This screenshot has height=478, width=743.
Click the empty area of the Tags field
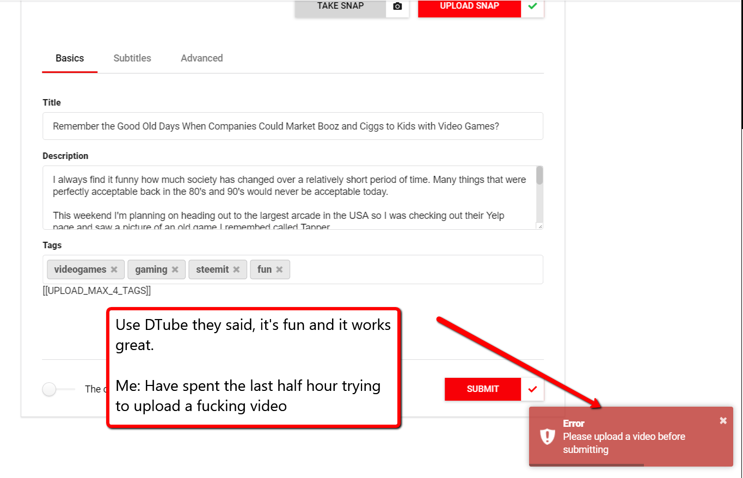click(x=416, y=269)
